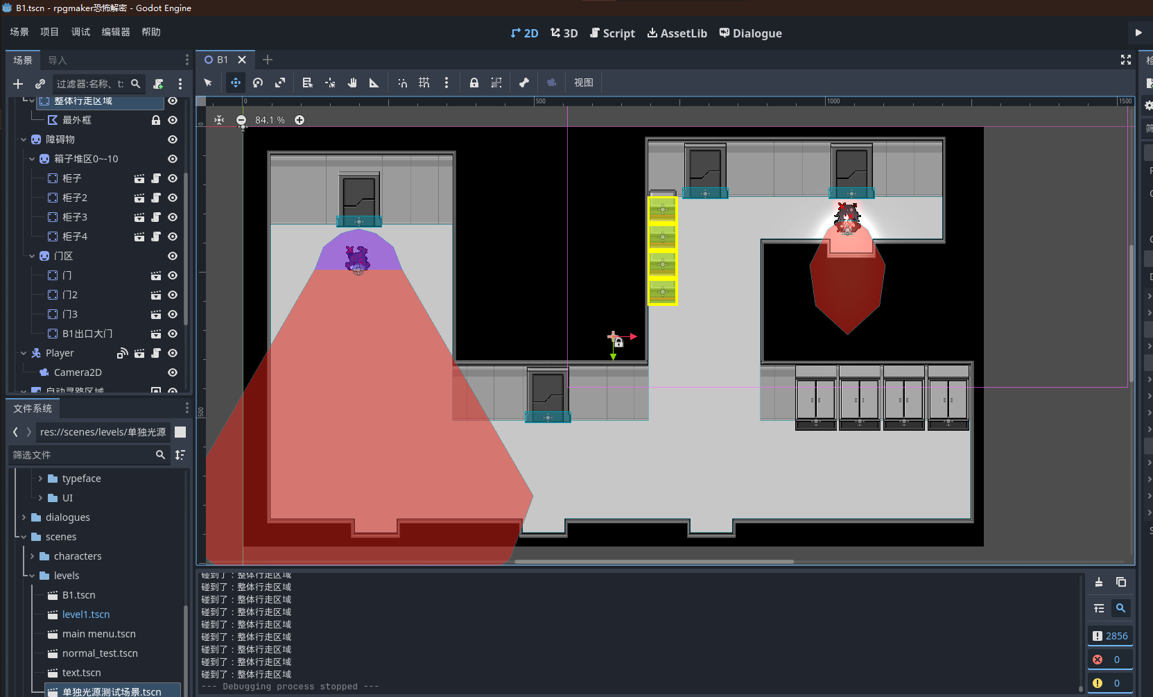Collapse the 障碍物 tree node

click(x=24, y=139)
